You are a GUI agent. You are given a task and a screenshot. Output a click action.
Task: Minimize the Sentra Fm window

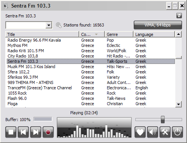click(x=169, y=6)
